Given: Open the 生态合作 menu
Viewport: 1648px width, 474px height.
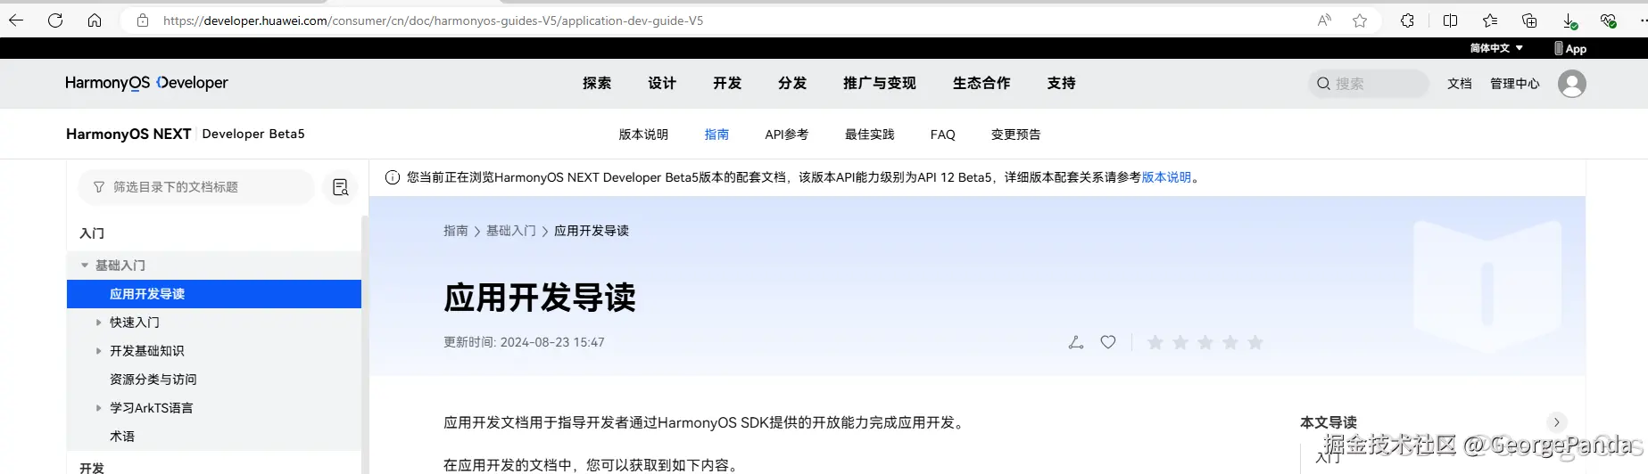Looking at the screenshot, I should (x=981, y=83).
